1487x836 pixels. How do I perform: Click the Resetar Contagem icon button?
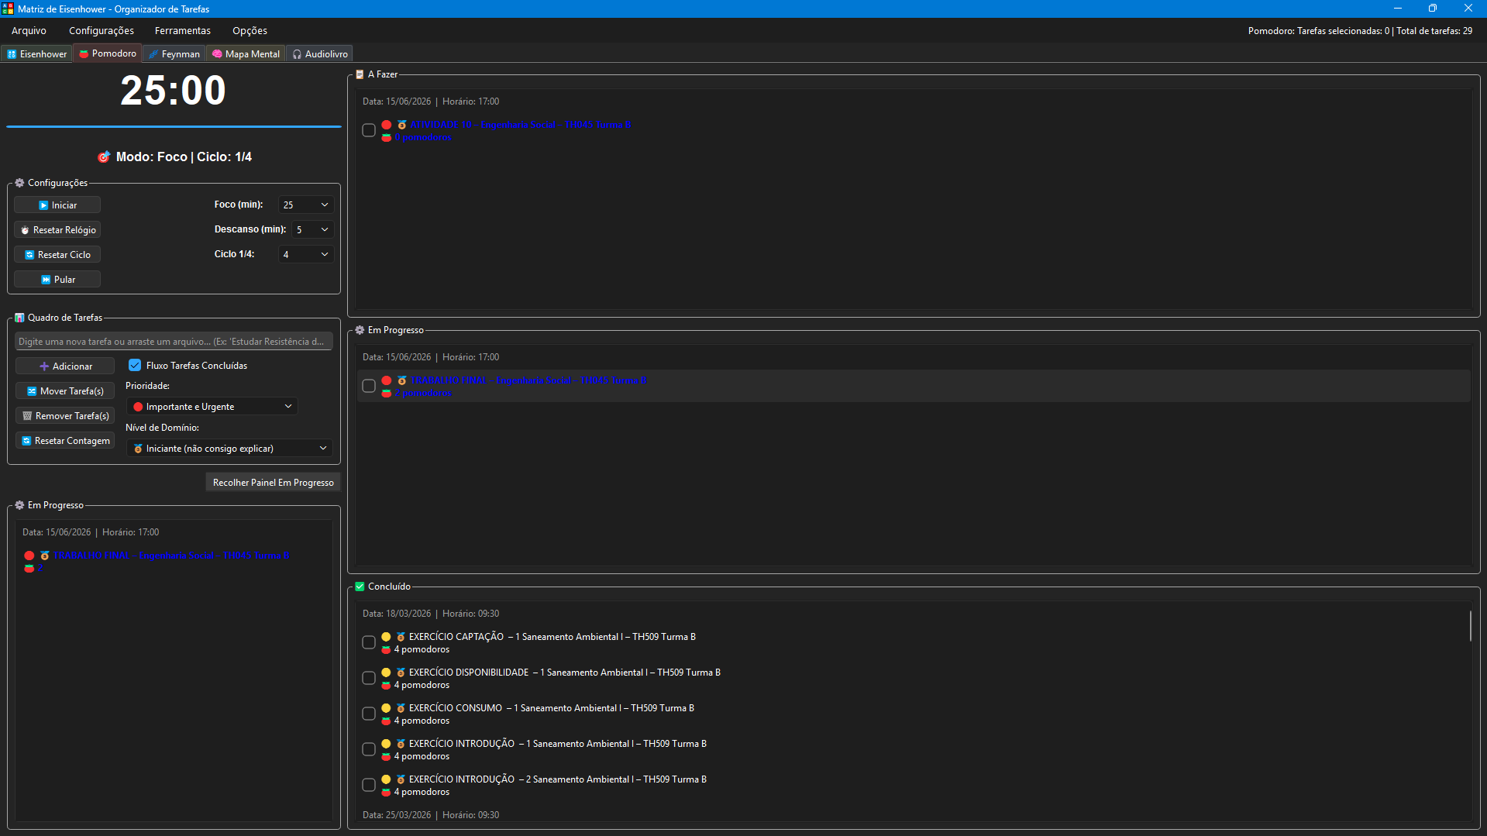click(x=65, y=441)
